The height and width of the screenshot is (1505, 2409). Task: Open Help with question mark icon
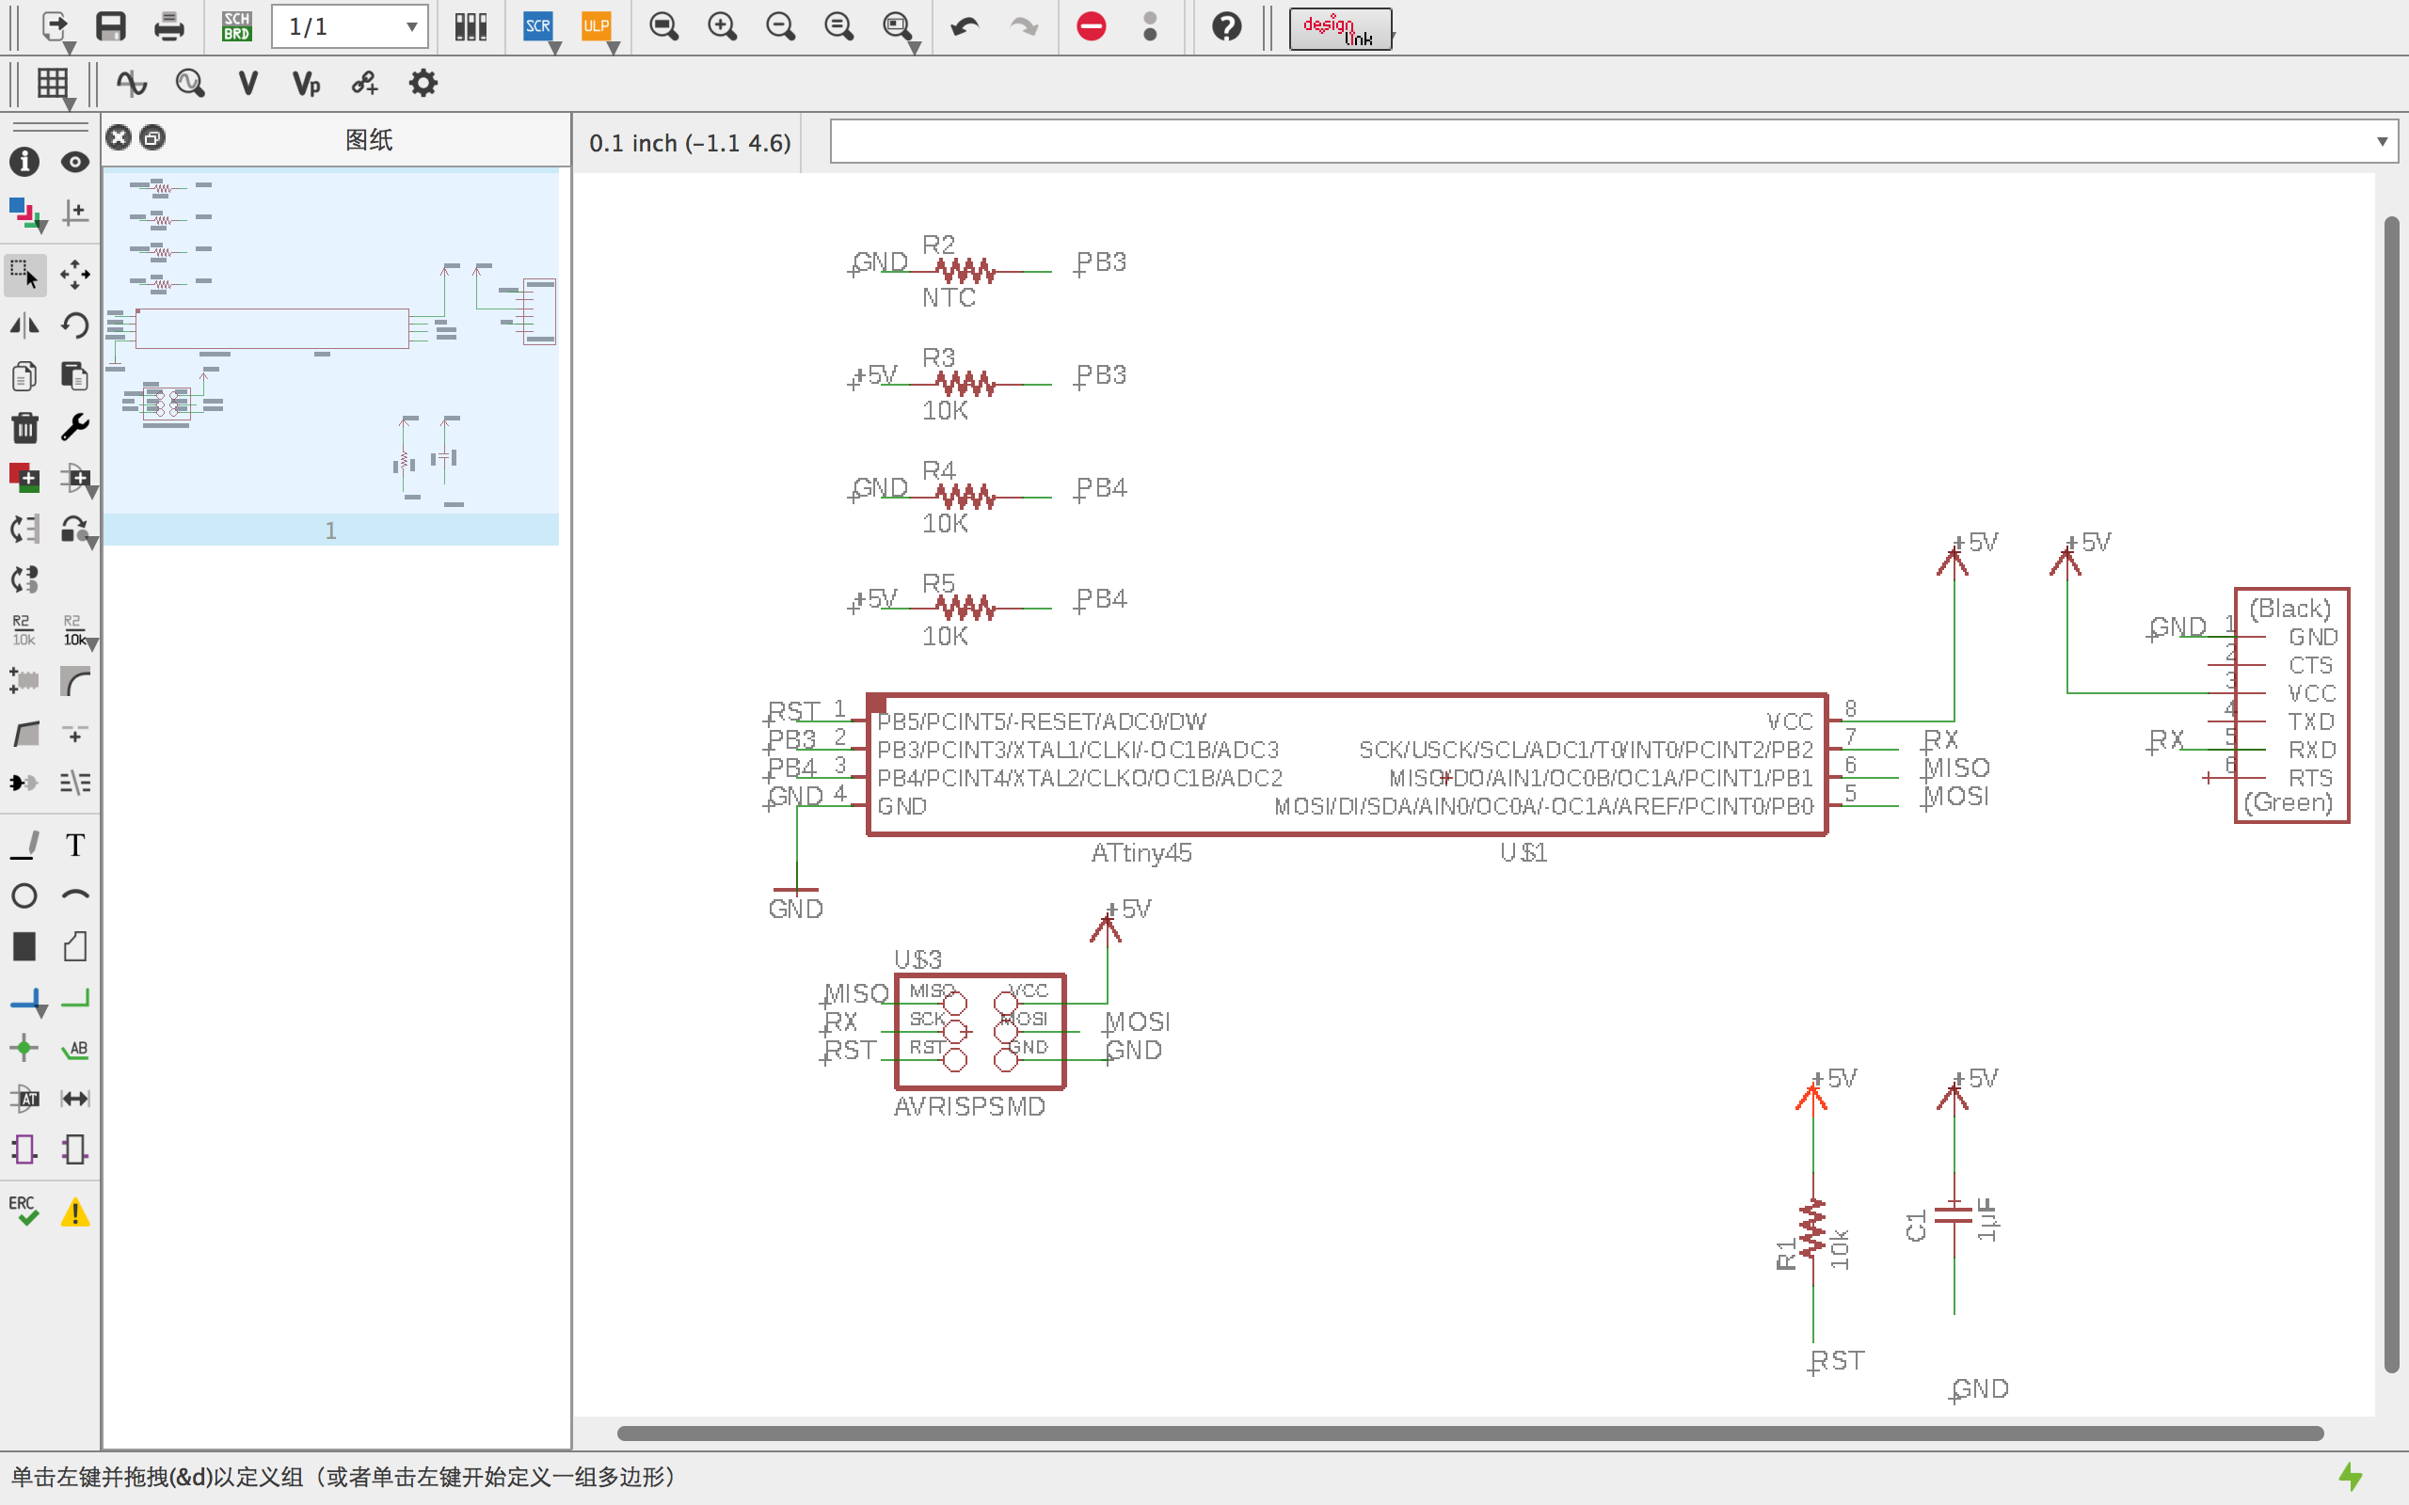pos(1226,27)
